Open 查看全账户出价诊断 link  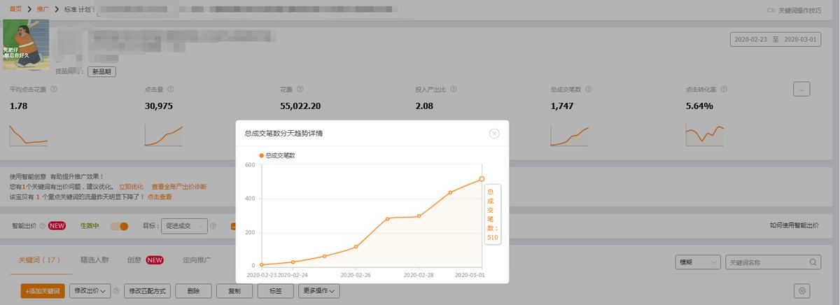[179, 187]
